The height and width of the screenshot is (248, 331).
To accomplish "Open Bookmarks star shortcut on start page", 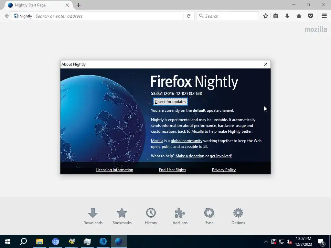I will [x=122, y=216].
